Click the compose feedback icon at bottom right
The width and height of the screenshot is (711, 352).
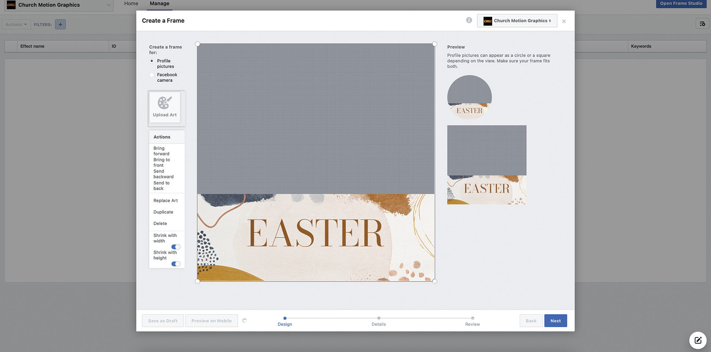point(698,340)
